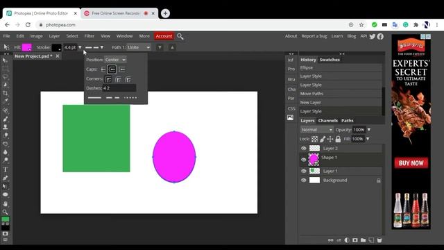Viewport: 444px width, 250px height.
Task: Link layers with chain icon
Action: (330, 240)
